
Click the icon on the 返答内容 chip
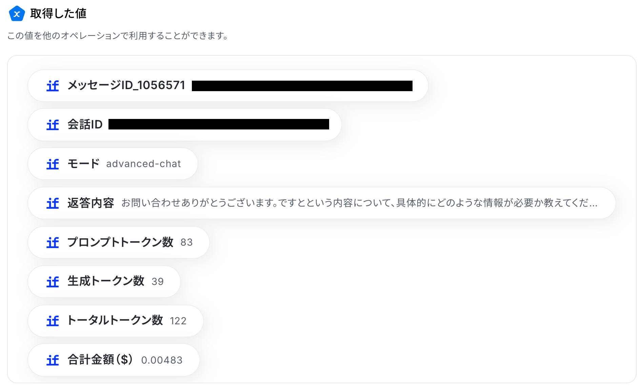click(x=53, y=203)
